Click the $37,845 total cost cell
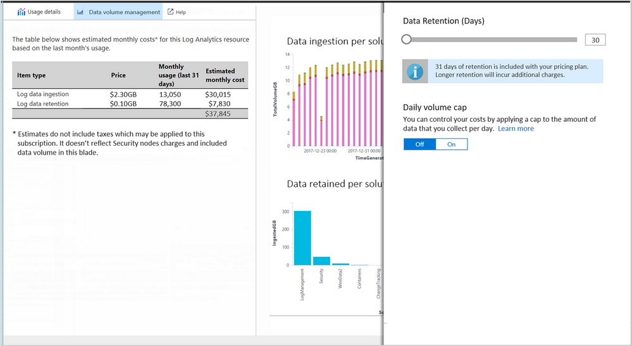 pos(218,114)
